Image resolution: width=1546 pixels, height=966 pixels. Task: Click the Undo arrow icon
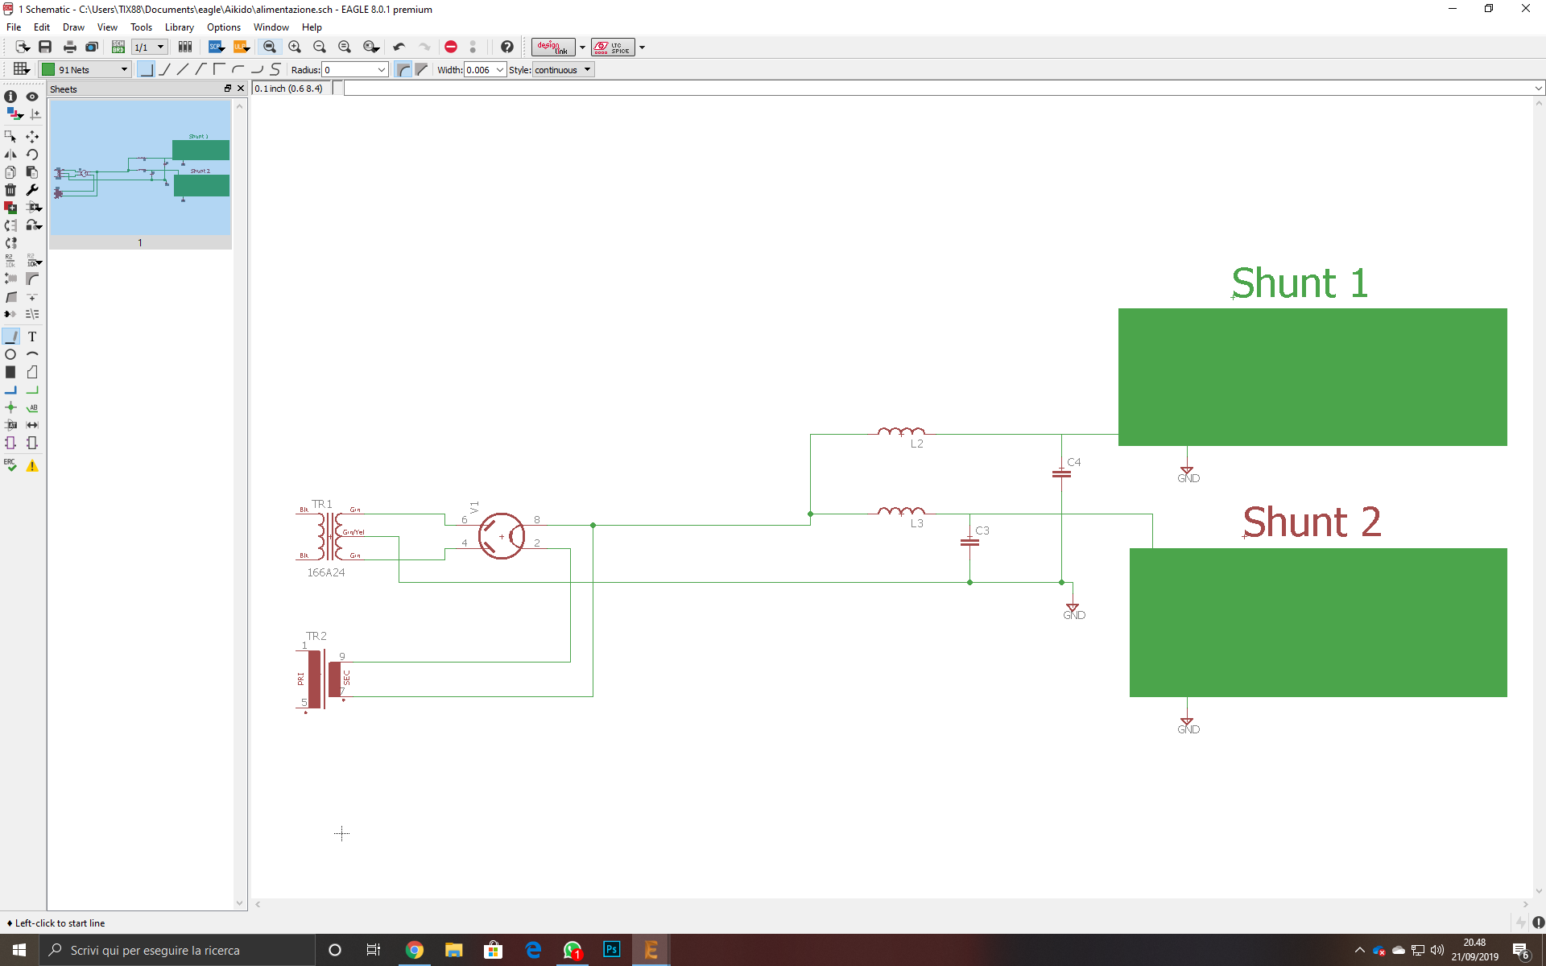pos(399,47)
